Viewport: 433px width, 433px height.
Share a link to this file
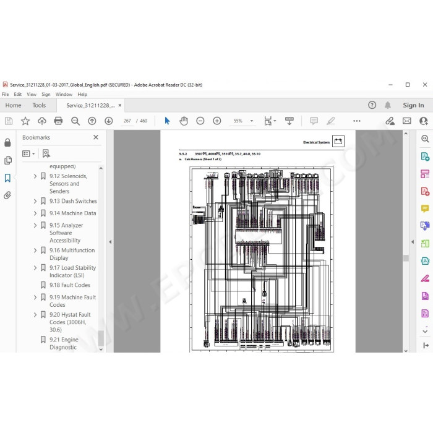390,121
